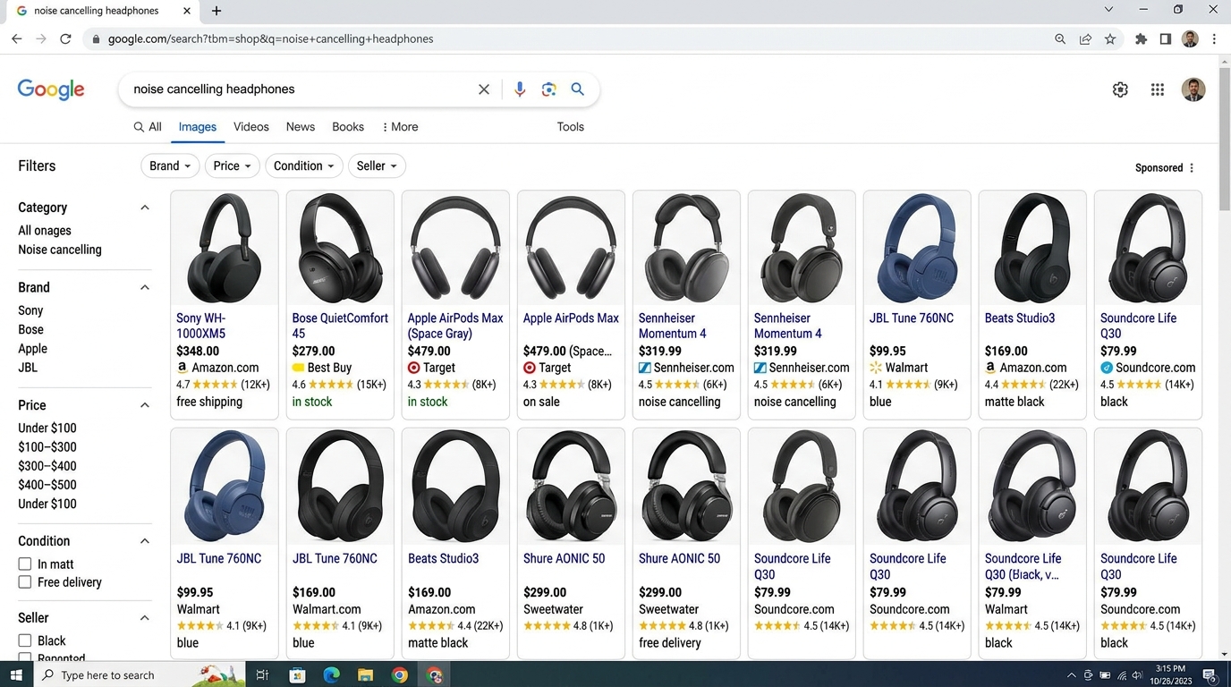Open the Books tab
1231x687 pixels.
click(348, 127)
